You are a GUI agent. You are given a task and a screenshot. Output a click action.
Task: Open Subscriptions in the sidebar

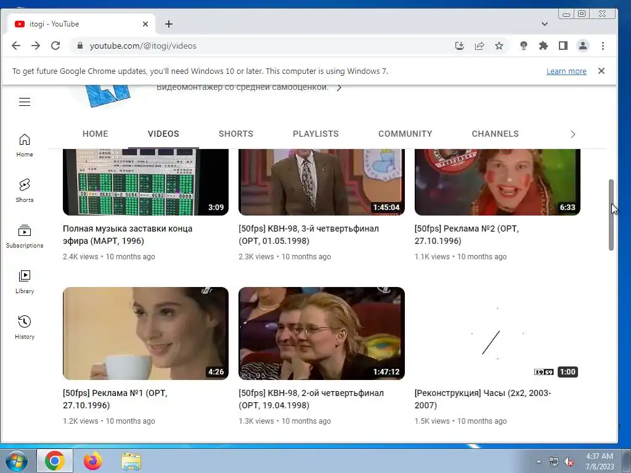click(x=25, y=236)
